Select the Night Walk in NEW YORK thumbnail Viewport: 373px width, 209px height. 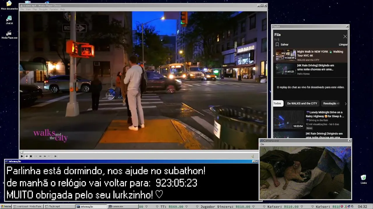click(x=286, y=55)
